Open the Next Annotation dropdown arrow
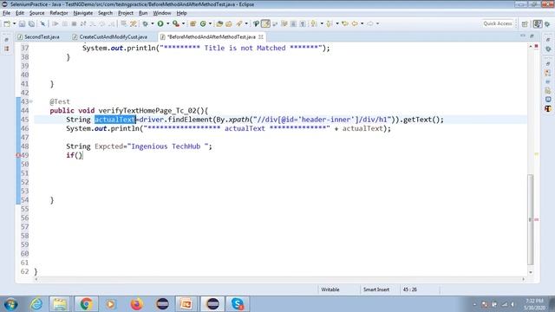The image size is (555, 312). coord(322,23)
